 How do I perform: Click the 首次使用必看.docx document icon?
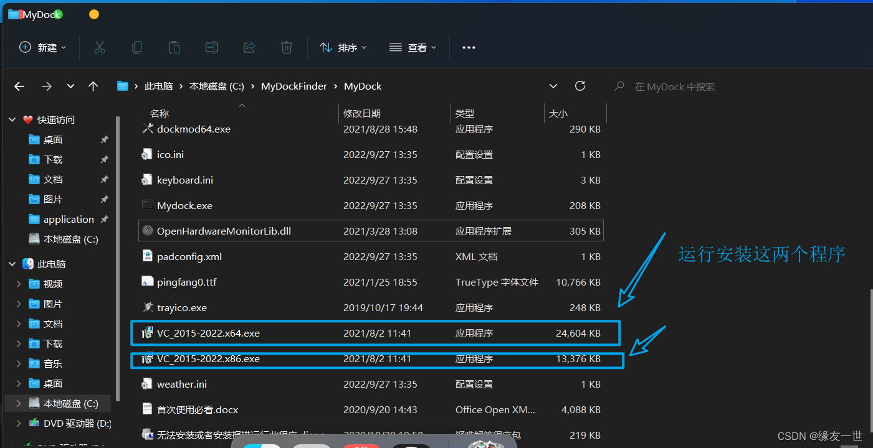coord(148,409)
